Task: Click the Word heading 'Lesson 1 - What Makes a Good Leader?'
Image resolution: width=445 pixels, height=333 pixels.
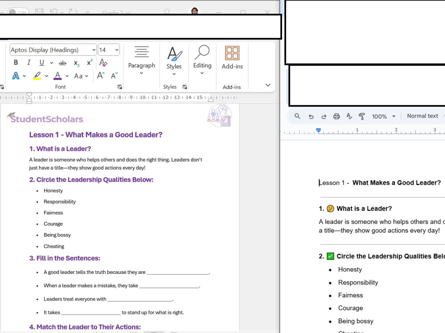Action: tap(96, 135)
